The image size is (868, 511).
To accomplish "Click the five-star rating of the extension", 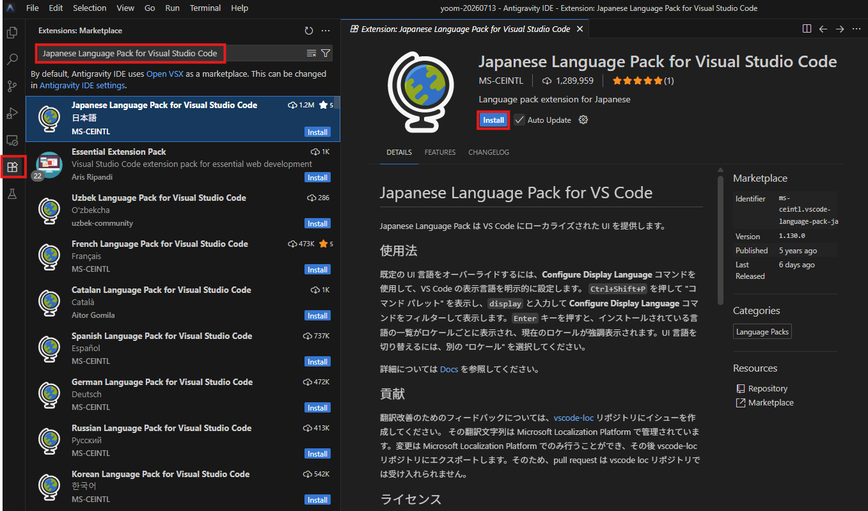I will pyautogui.click(x=637, y=81).
